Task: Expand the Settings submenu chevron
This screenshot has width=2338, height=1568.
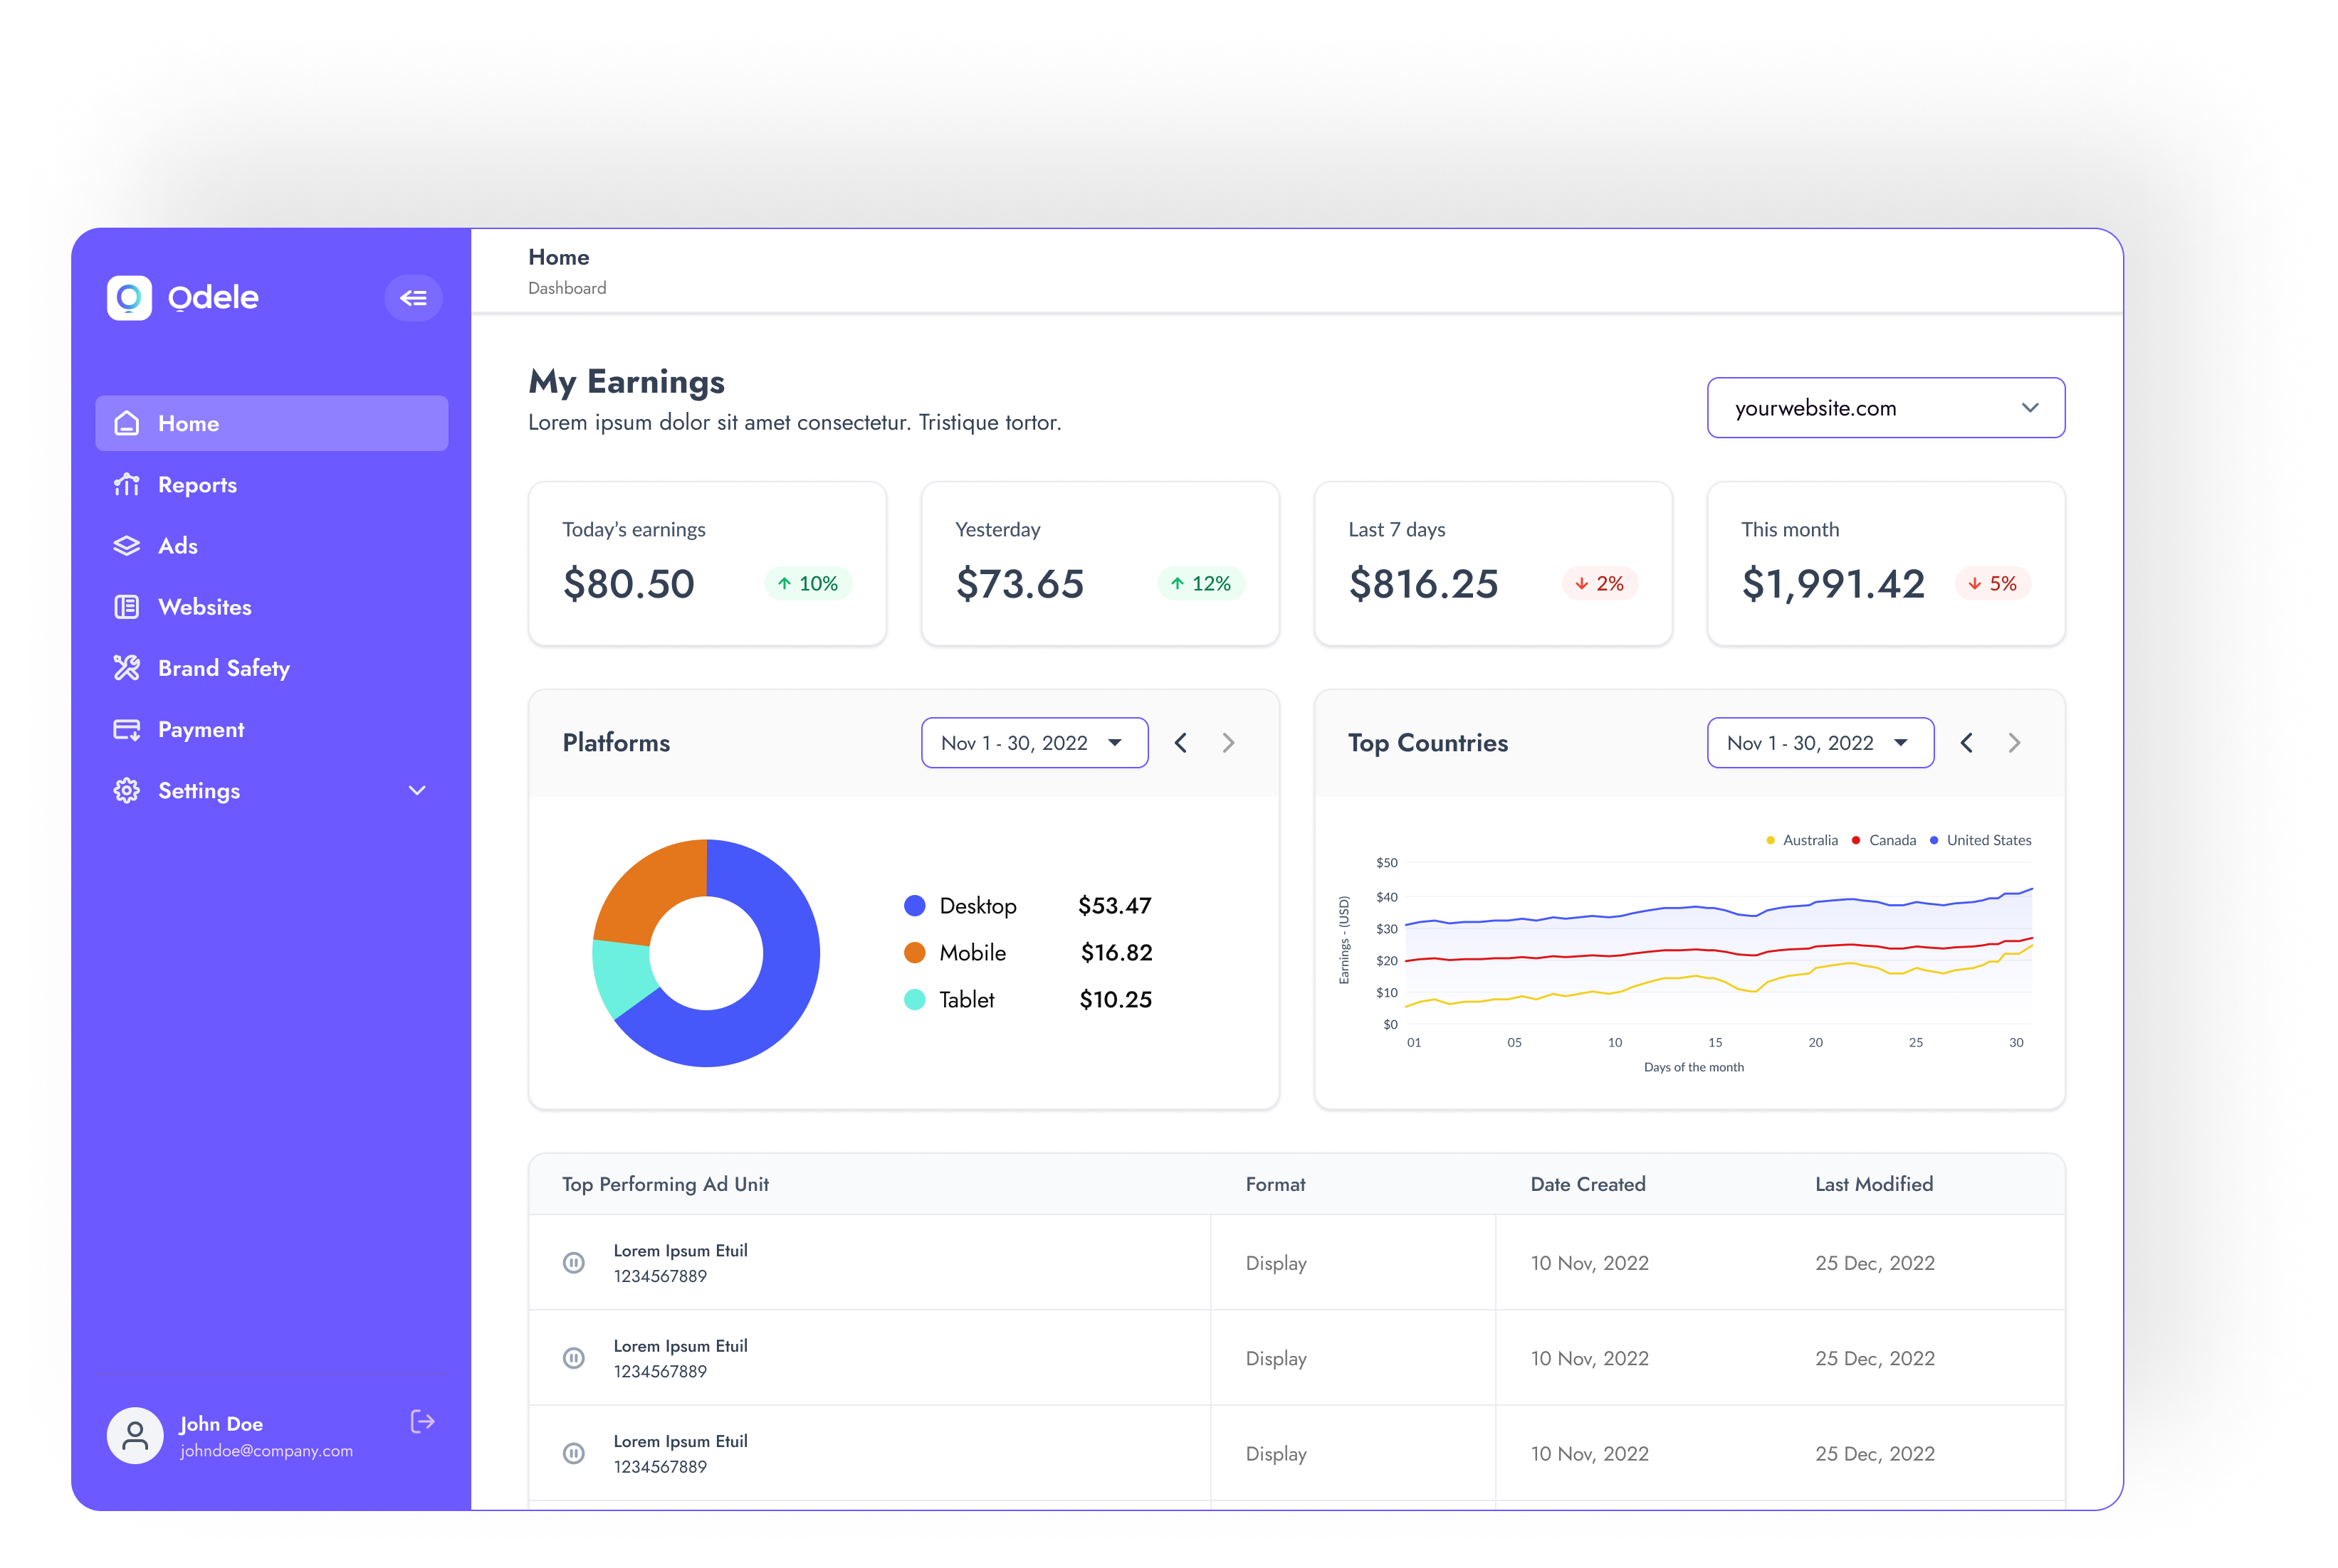Action: click(x=417, y=791)
